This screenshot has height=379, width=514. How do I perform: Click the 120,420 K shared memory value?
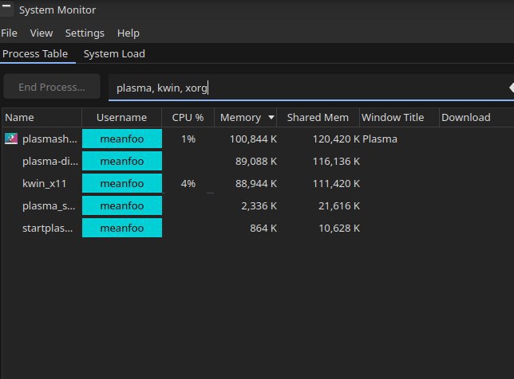336,139
